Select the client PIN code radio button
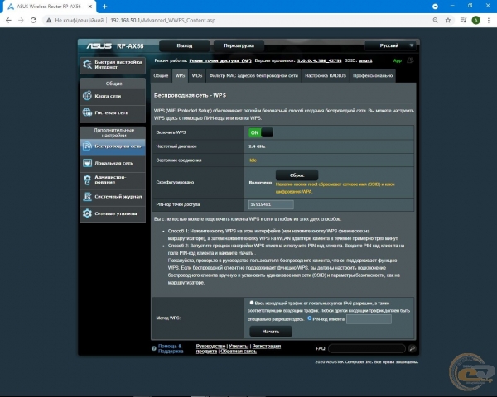 click(310, 318)
